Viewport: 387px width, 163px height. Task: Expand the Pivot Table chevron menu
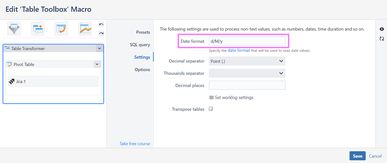click(x=97, y=64)
